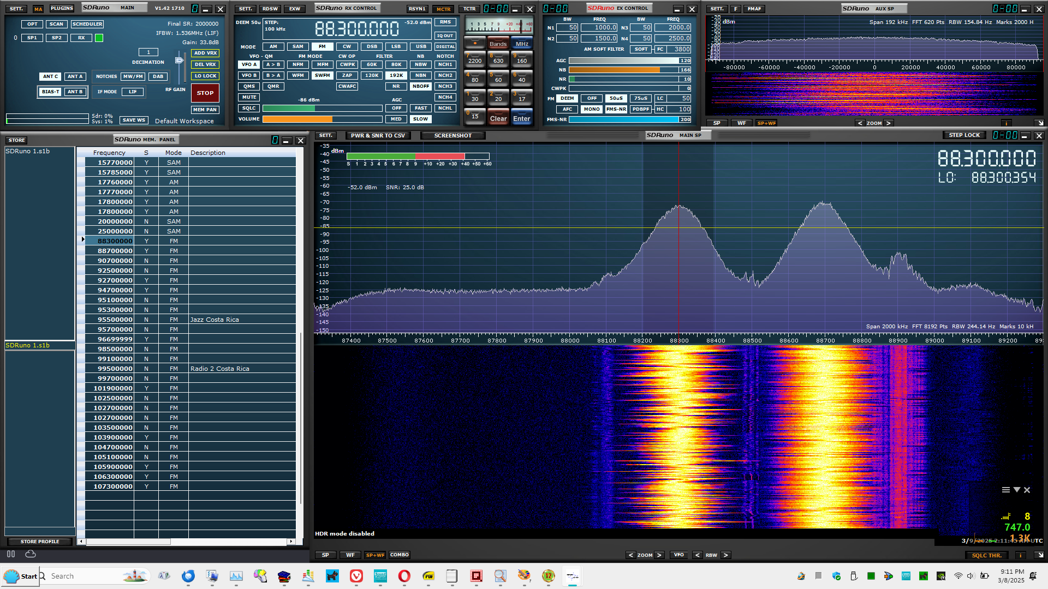Screen dimensions: 1048x589
Task: Click ADD VRX button
Action: [205, 53]
